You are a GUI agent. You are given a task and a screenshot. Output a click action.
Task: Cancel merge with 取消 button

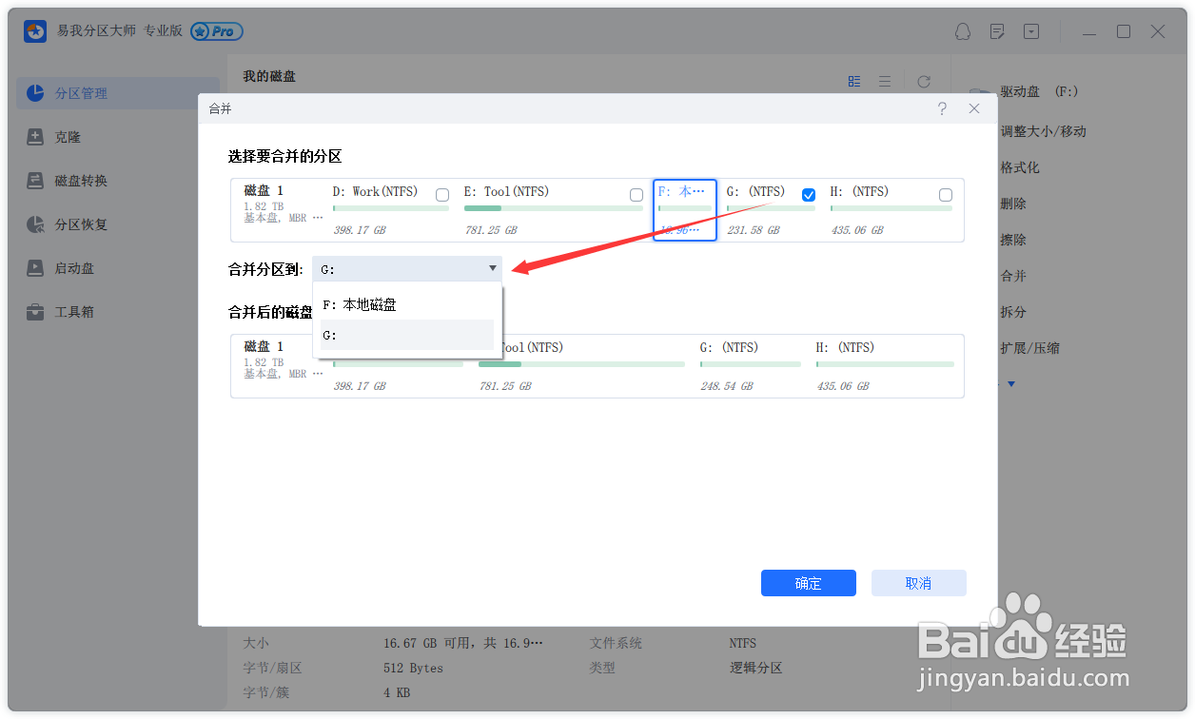919,583
